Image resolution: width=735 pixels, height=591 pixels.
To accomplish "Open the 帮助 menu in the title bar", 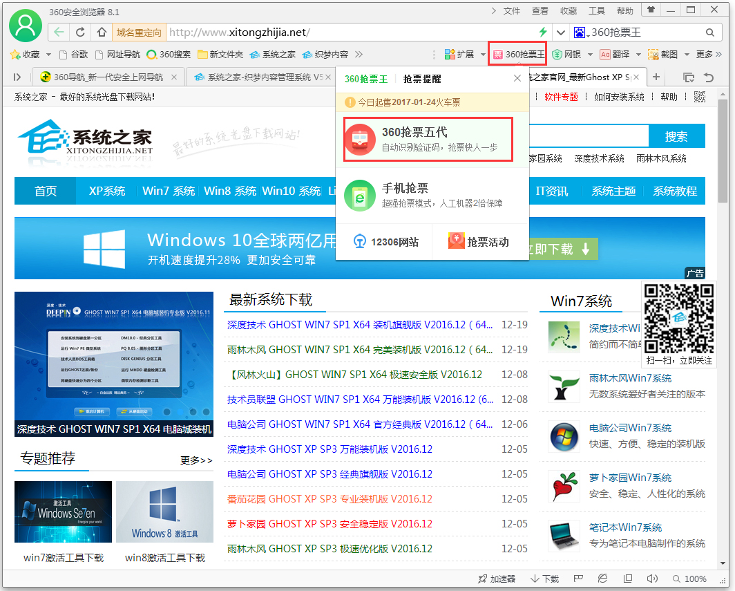I will (625, 11).
